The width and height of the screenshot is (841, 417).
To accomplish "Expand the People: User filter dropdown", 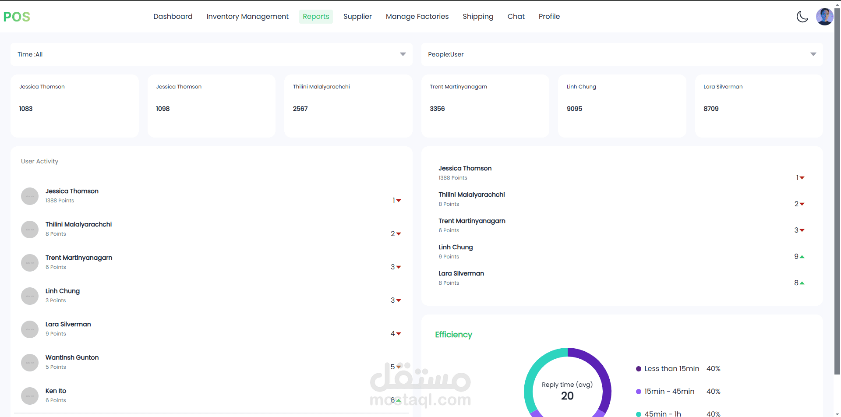I will click(622, 54).
